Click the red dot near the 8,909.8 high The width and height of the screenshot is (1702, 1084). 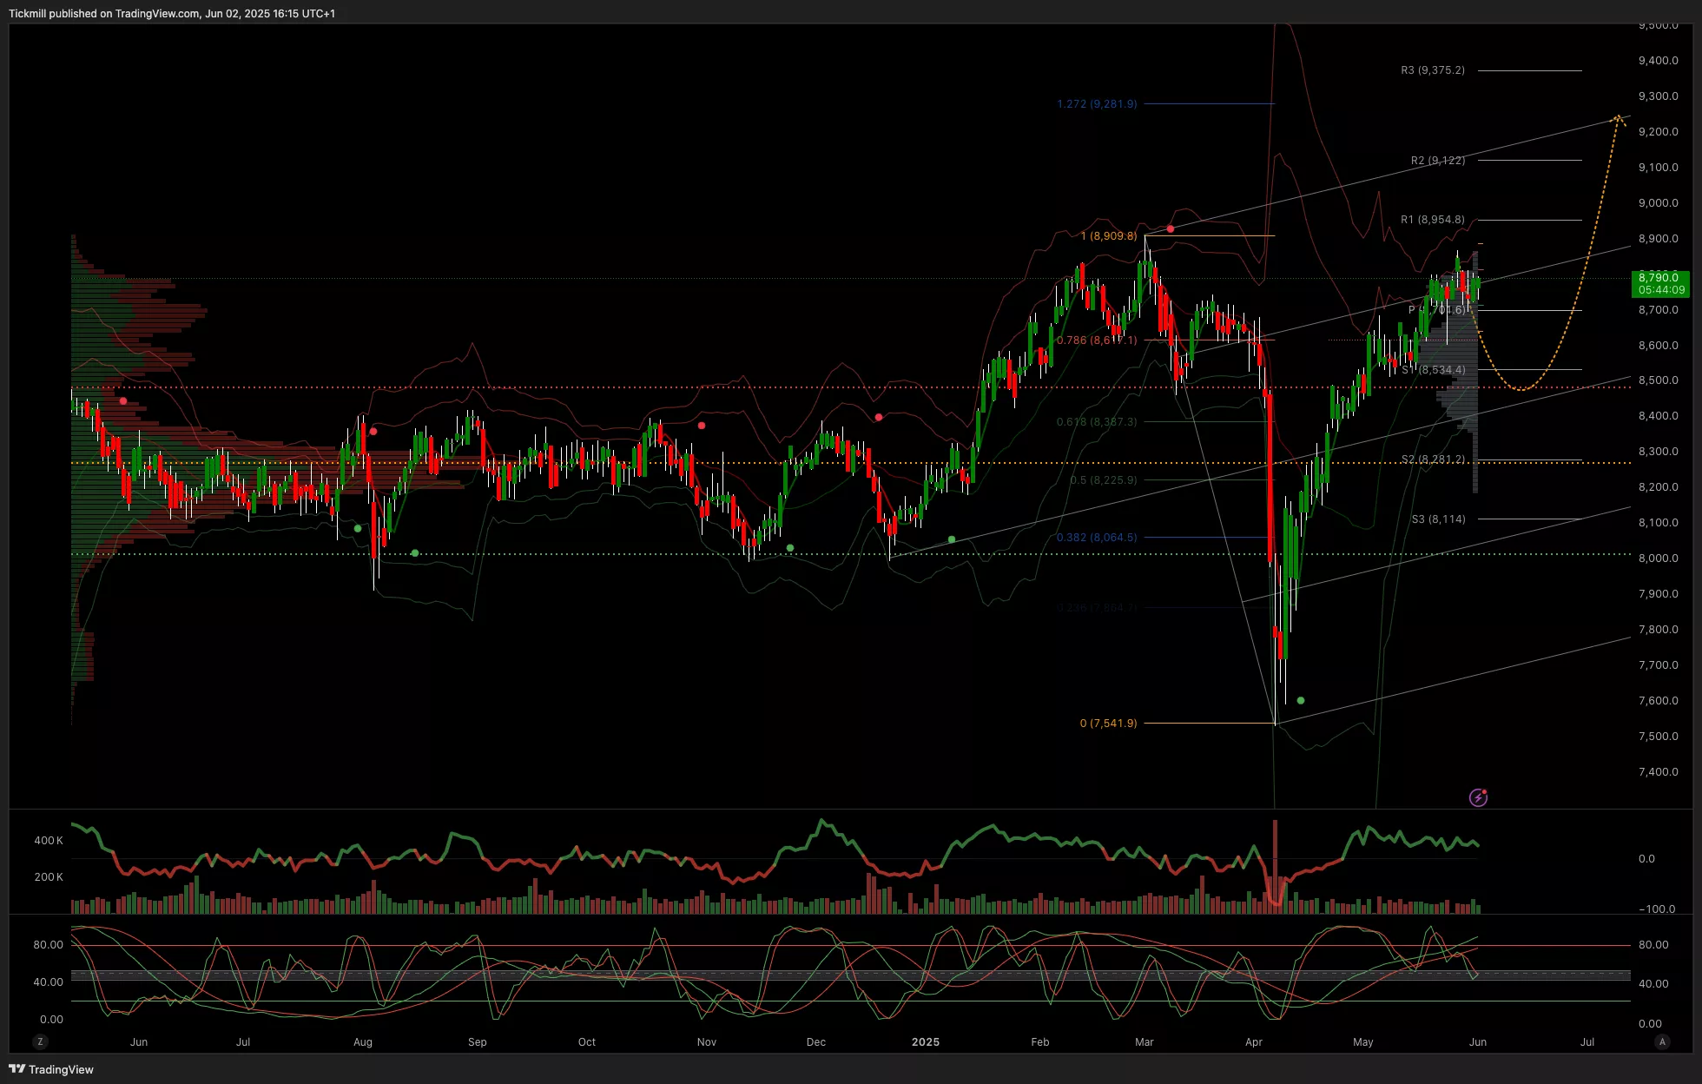coord(1171,229)
